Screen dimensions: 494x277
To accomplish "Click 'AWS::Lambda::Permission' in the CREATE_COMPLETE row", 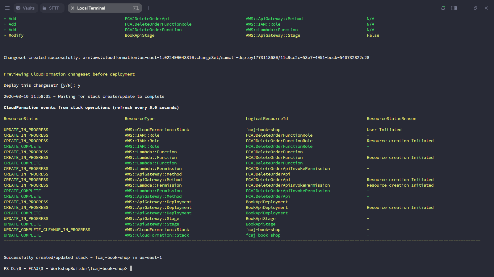I will point(153,191).
